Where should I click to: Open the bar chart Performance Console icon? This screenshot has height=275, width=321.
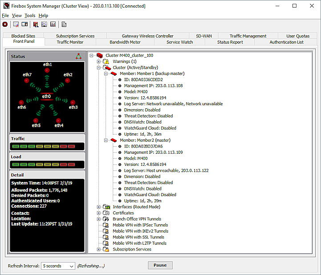tap(53, 24)
